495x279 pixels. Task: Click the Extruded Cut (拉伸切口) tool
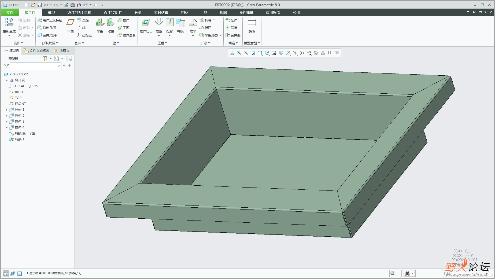pyautogui.click(x=146, y=26)
